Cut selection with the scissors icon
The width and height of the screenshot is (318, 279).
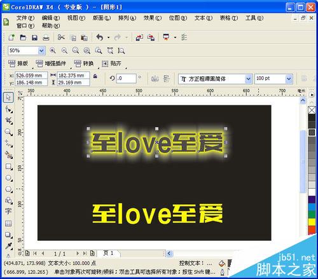coord(61,37)
